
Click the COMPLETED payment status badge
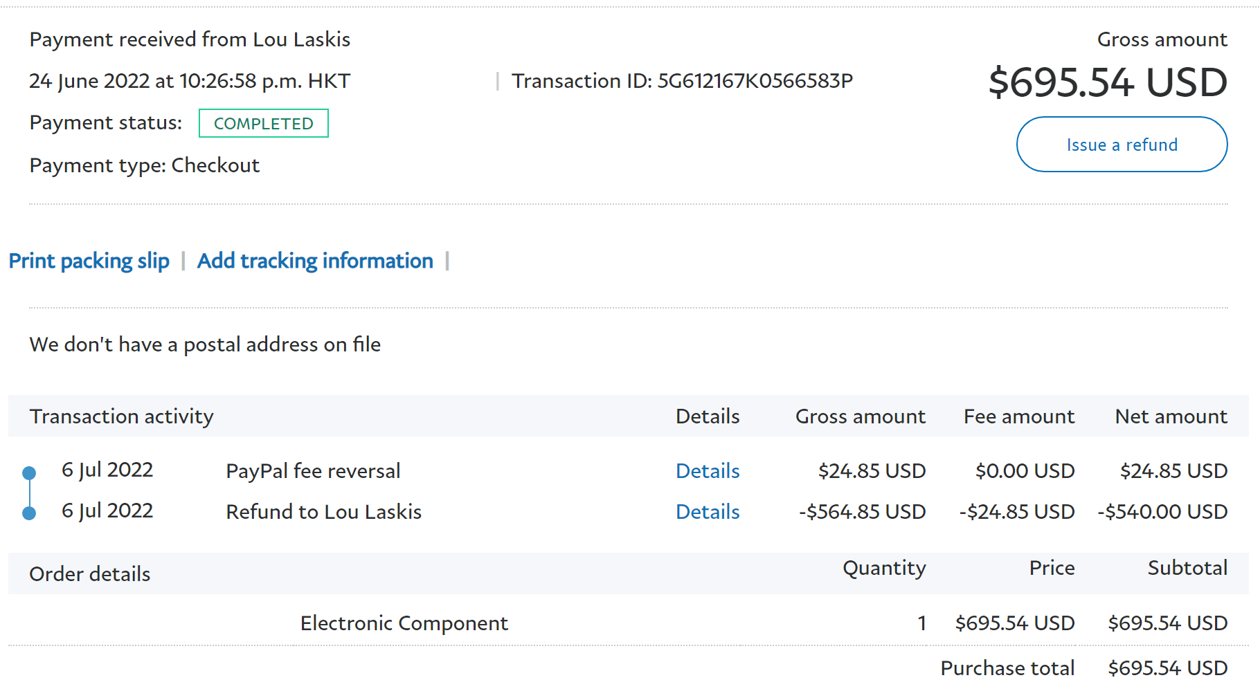(264, 124)
